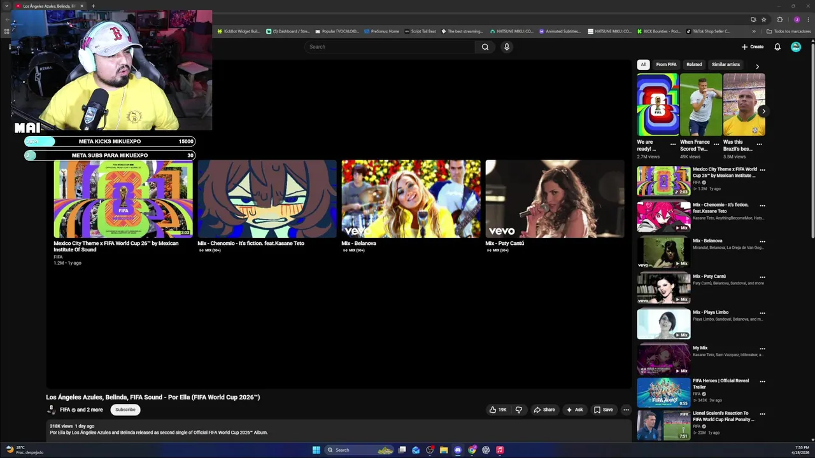Open Chrome from the taskbar
The height and width of the screenshot is (458, 815).
coord(472,450)
